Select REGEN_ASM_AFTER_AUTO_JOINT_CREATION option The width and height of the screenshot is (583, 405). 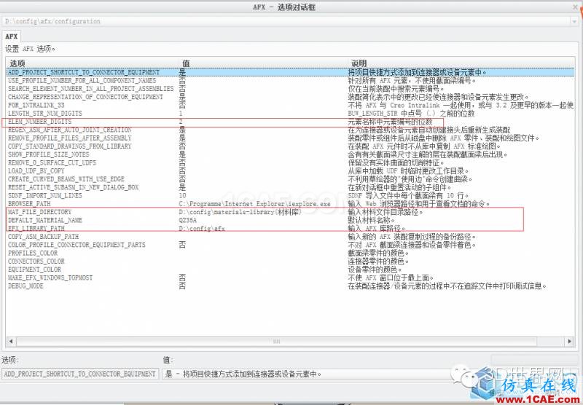click(x=69, y=130)
